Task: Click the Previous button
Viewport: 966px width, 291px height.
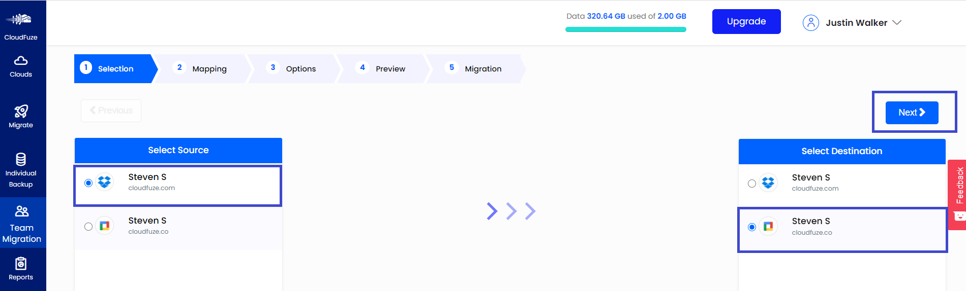Action: click(111, 111)
